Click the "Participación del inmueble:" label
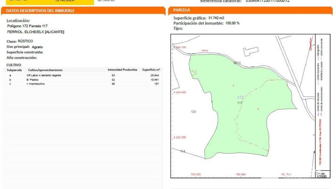The height and width of the screenshot is (189, 336). [x=199, y=23]
